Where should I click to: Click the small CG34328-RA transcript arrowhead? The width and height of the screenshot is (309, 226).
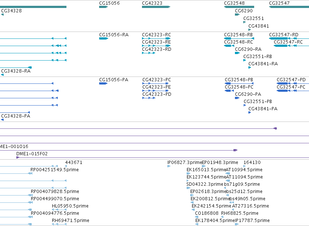3,75
